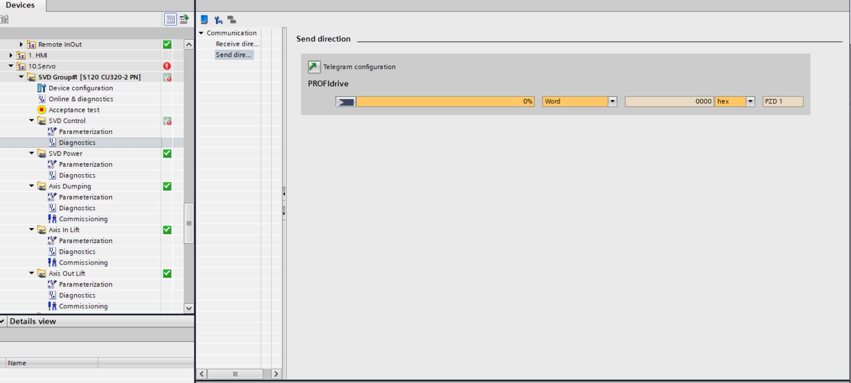The width and height of the screenshot is (851, 383).
Task: Collapse the Details view panel
Action: (x=3, y=321)
